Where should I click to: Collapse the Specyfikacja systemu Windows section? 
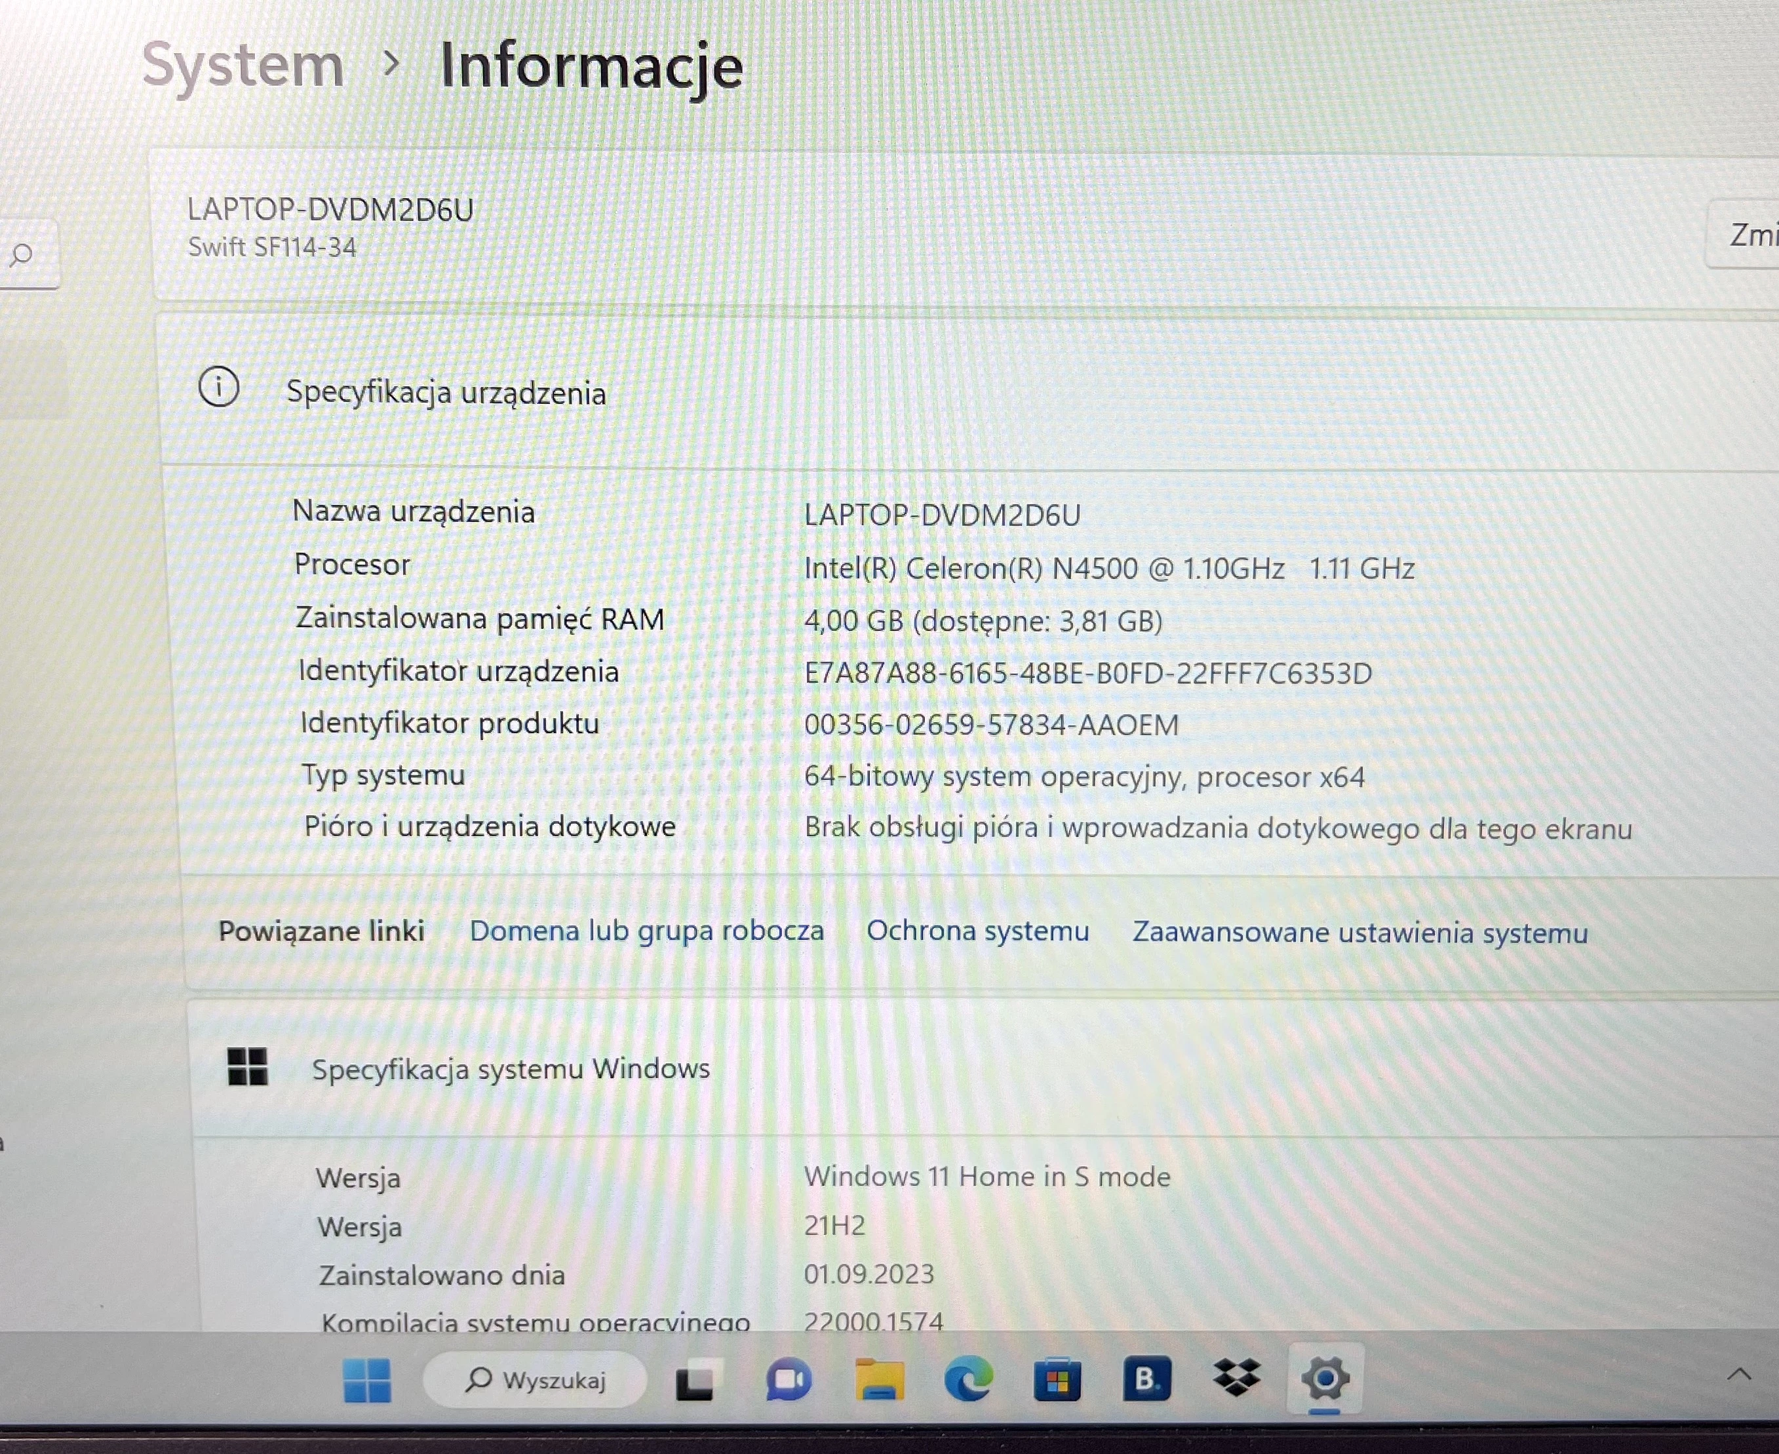click(984, 1069)
